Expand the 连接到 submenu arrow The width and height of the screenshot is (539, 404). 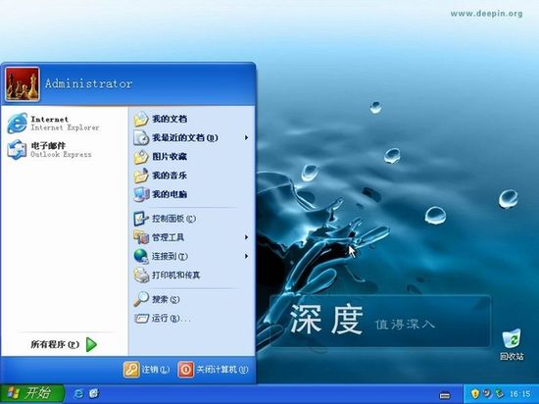tap(246, 256)
